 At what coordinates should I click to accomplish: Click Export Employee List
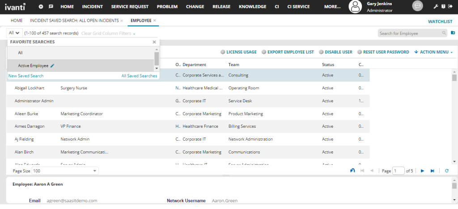click(x=288, y=52)
